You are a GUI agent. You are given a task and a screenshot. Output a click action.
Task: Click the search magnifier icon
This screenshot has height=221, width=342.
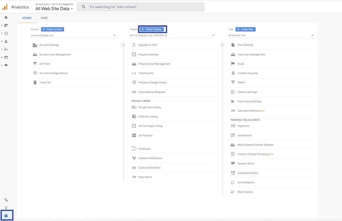(84, 7)
